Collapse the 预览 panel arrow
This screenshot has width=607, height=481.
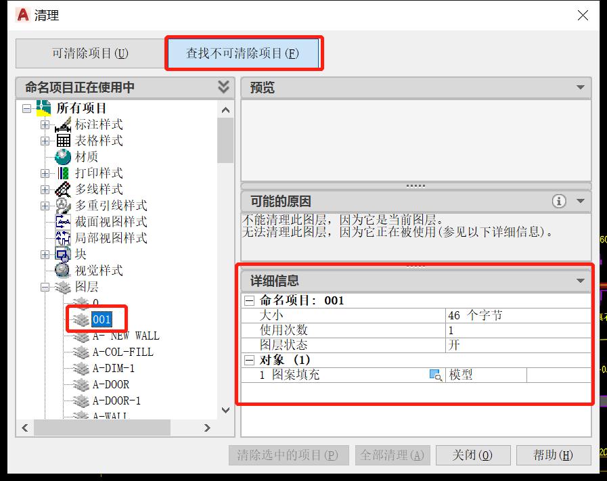tap(581, 87)
